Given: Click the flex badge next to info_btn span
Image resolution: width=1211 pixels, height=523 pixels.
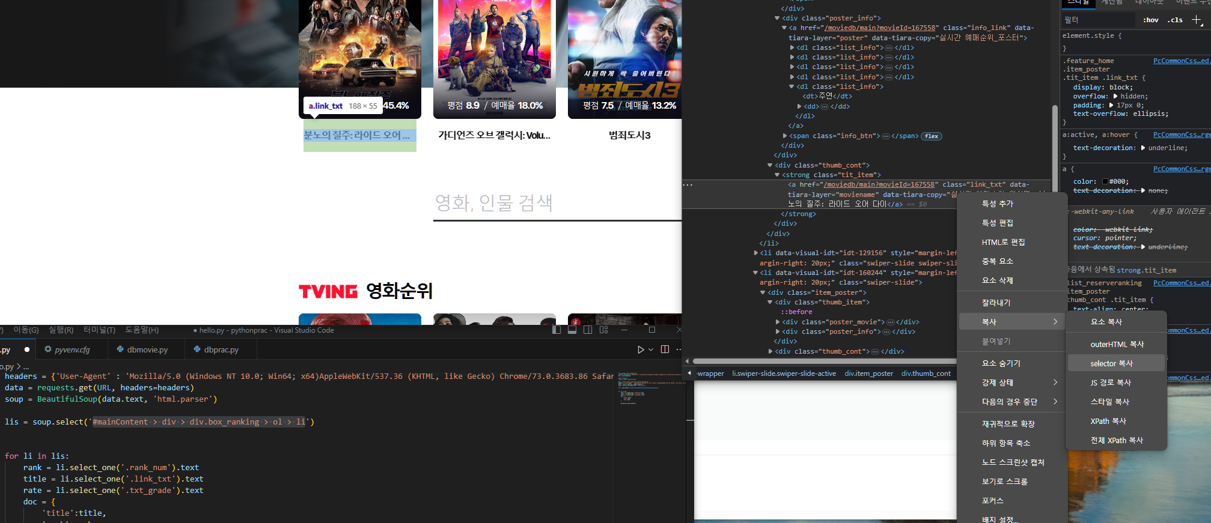Looking at the screenshot, I should [932, 136].
